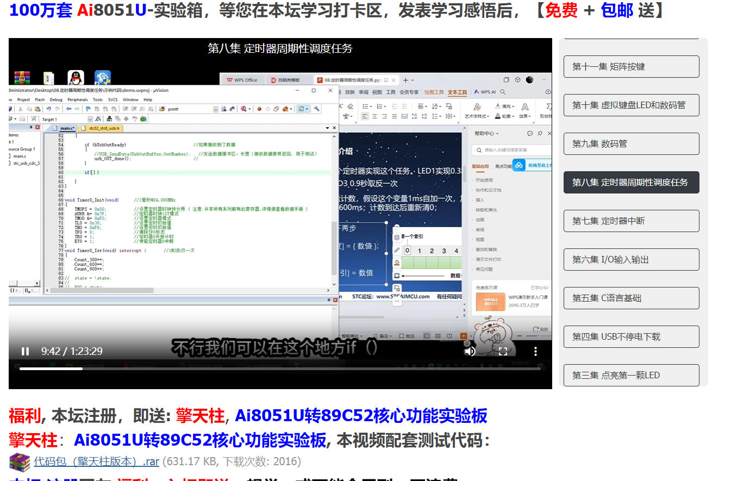Select current episode 第八集 定时器周期性调度任务
Image resolution: width=731 pixels, height=481 pixels.
tap(631, 182)
